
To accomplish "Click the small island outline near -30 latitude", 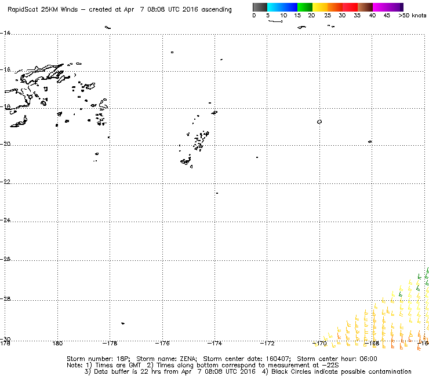I will (x=123, y=323).
